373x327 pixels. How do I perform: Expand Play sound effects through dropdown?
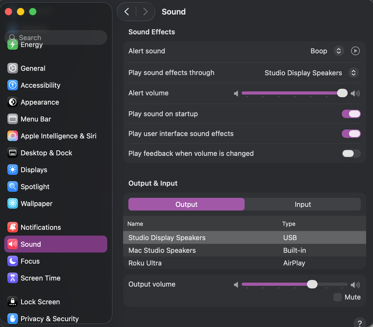pyautogui.click(x=353, y=73)
